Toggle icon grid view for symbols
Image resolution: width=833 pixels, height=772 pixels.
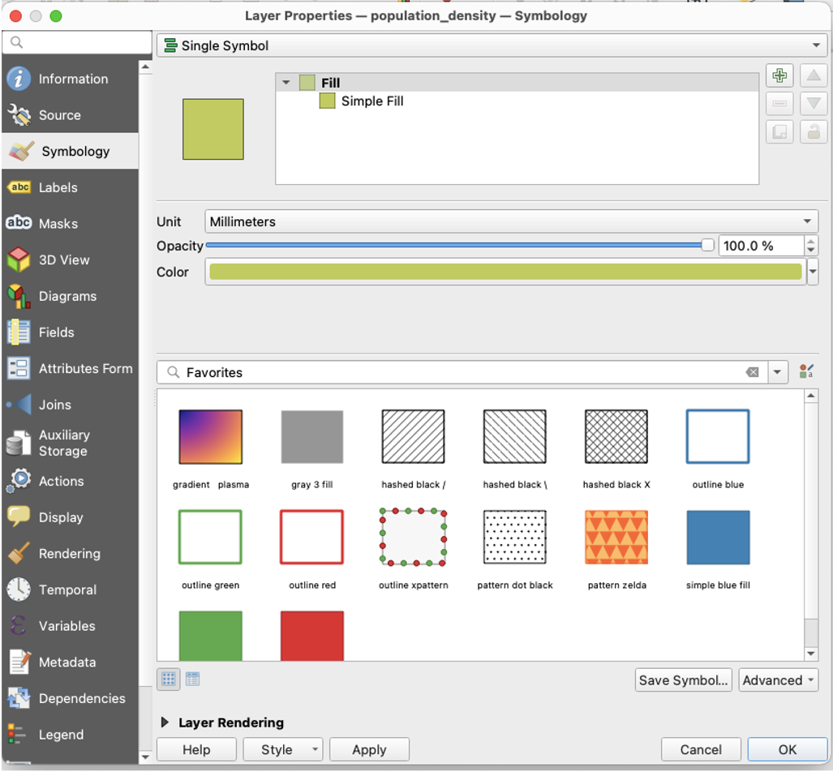click(x=168, y=680)
